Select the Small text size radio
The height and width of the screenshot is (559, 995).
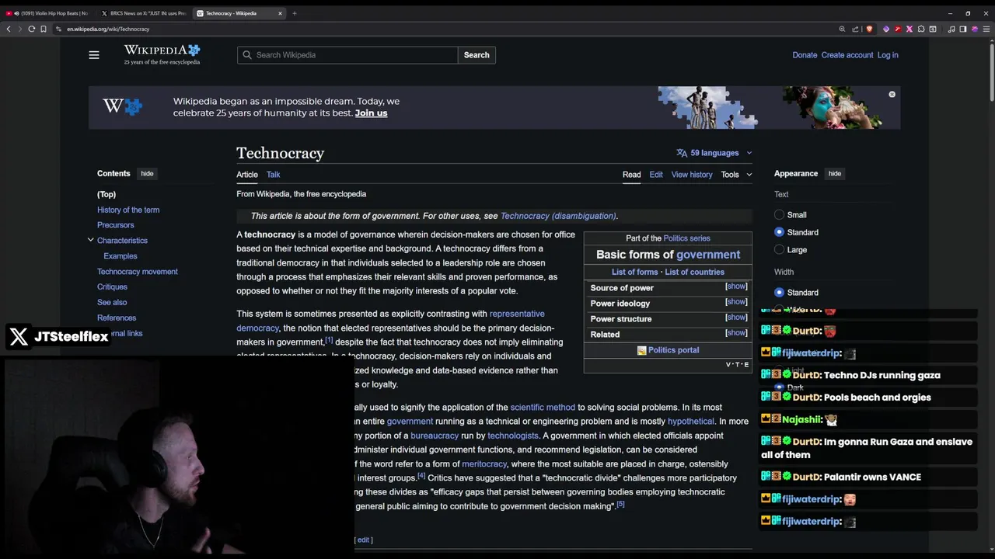click(x=779, y=215)
